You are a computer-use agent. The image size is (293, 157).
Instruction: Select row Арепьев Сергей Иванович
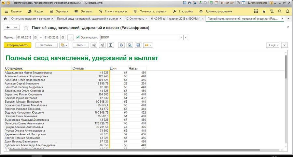75,84
